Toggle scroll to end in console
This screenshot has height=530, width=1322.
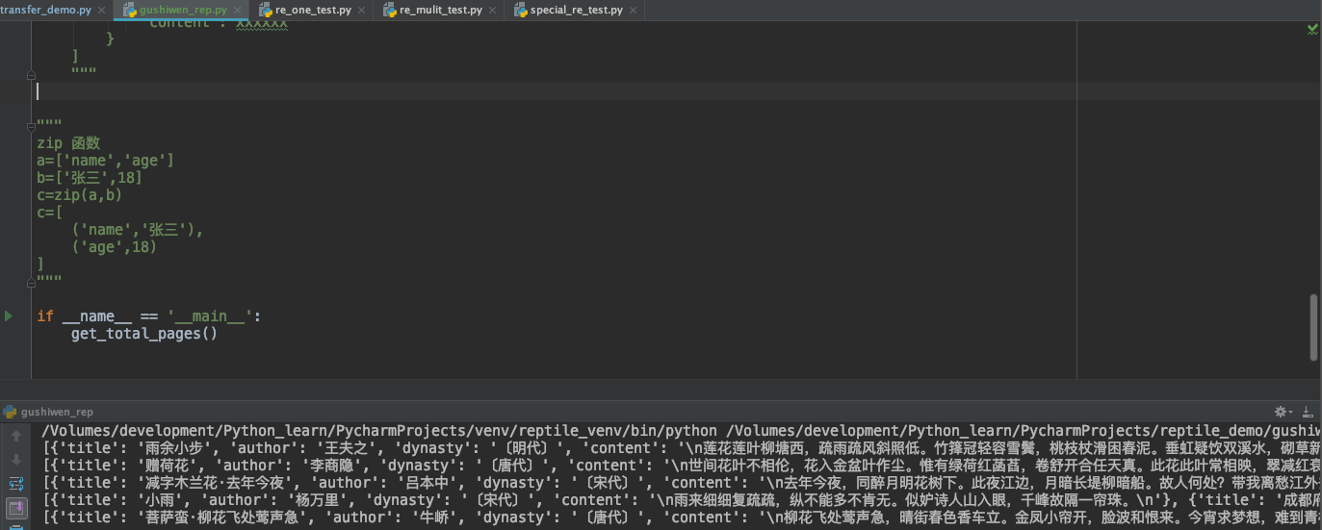(16, 507)
